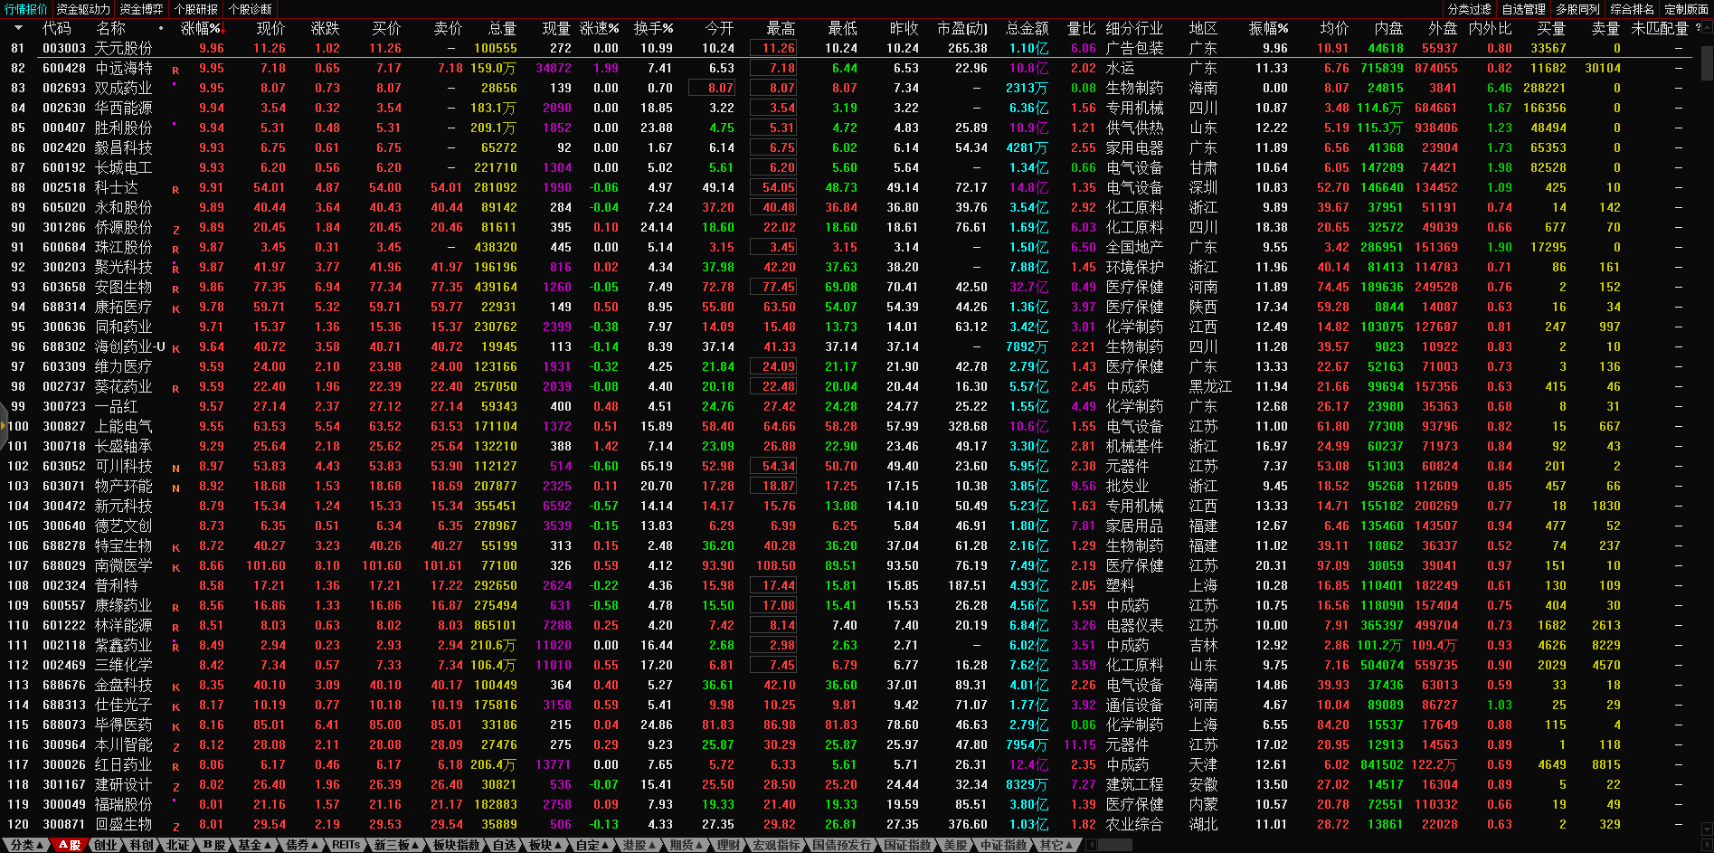
Task: Open the 个股诊断 tab
Action: 250,9
